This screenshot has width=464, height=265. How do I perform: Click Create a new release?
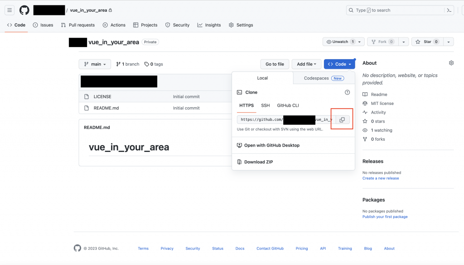[381, 178]
